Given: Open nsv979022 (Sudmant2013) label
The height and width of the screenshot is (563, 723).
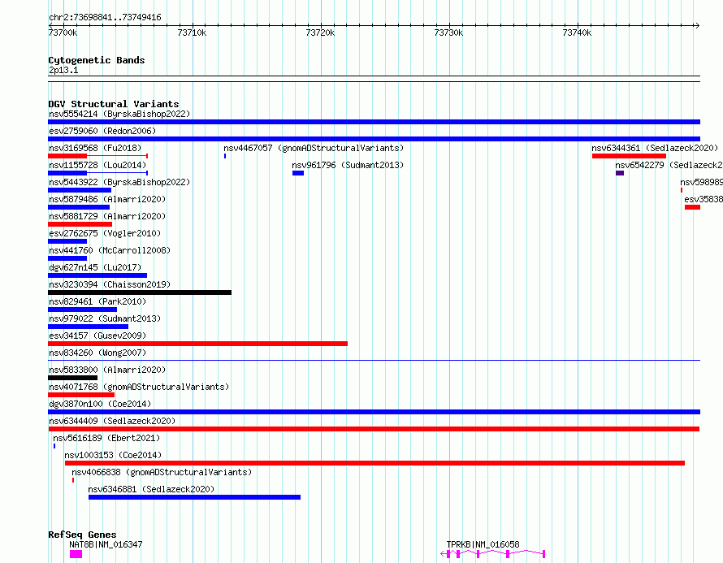Looking at the screenshot, I should click(x=105, y=318).
